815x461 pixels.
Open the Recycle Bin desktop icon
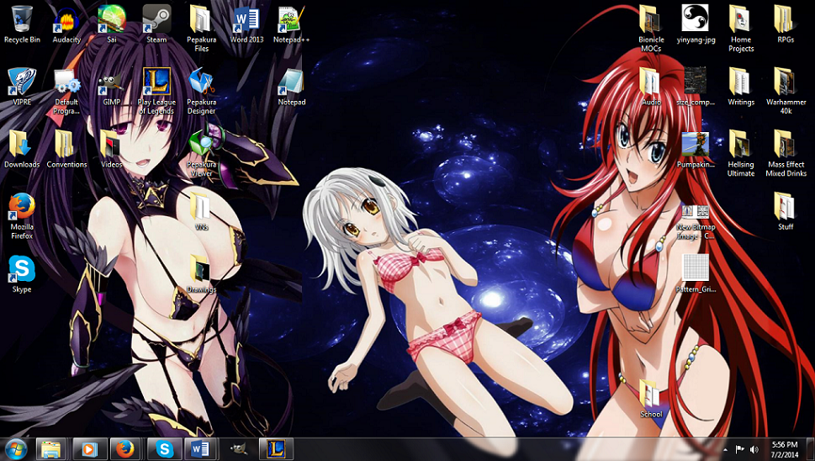tap(22, 20)
